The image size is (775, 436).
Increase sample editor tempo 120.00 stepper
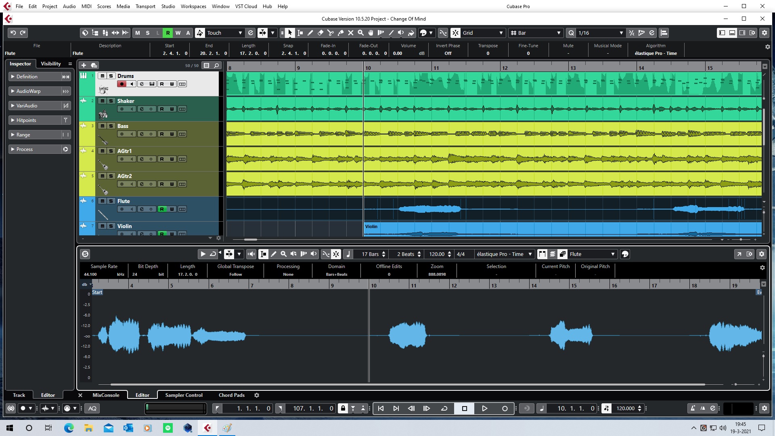point(449,252)
